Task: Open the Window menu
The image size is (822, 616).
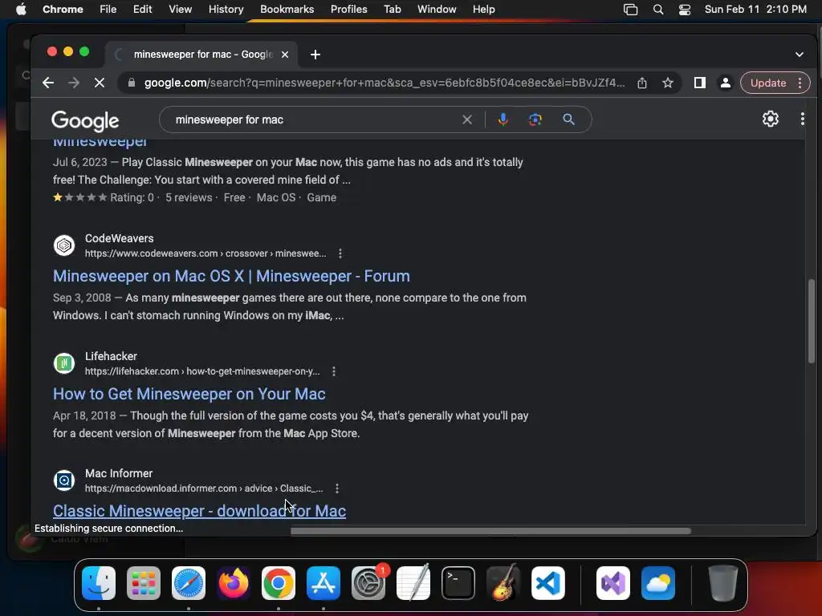Action: tap(437, 10)
